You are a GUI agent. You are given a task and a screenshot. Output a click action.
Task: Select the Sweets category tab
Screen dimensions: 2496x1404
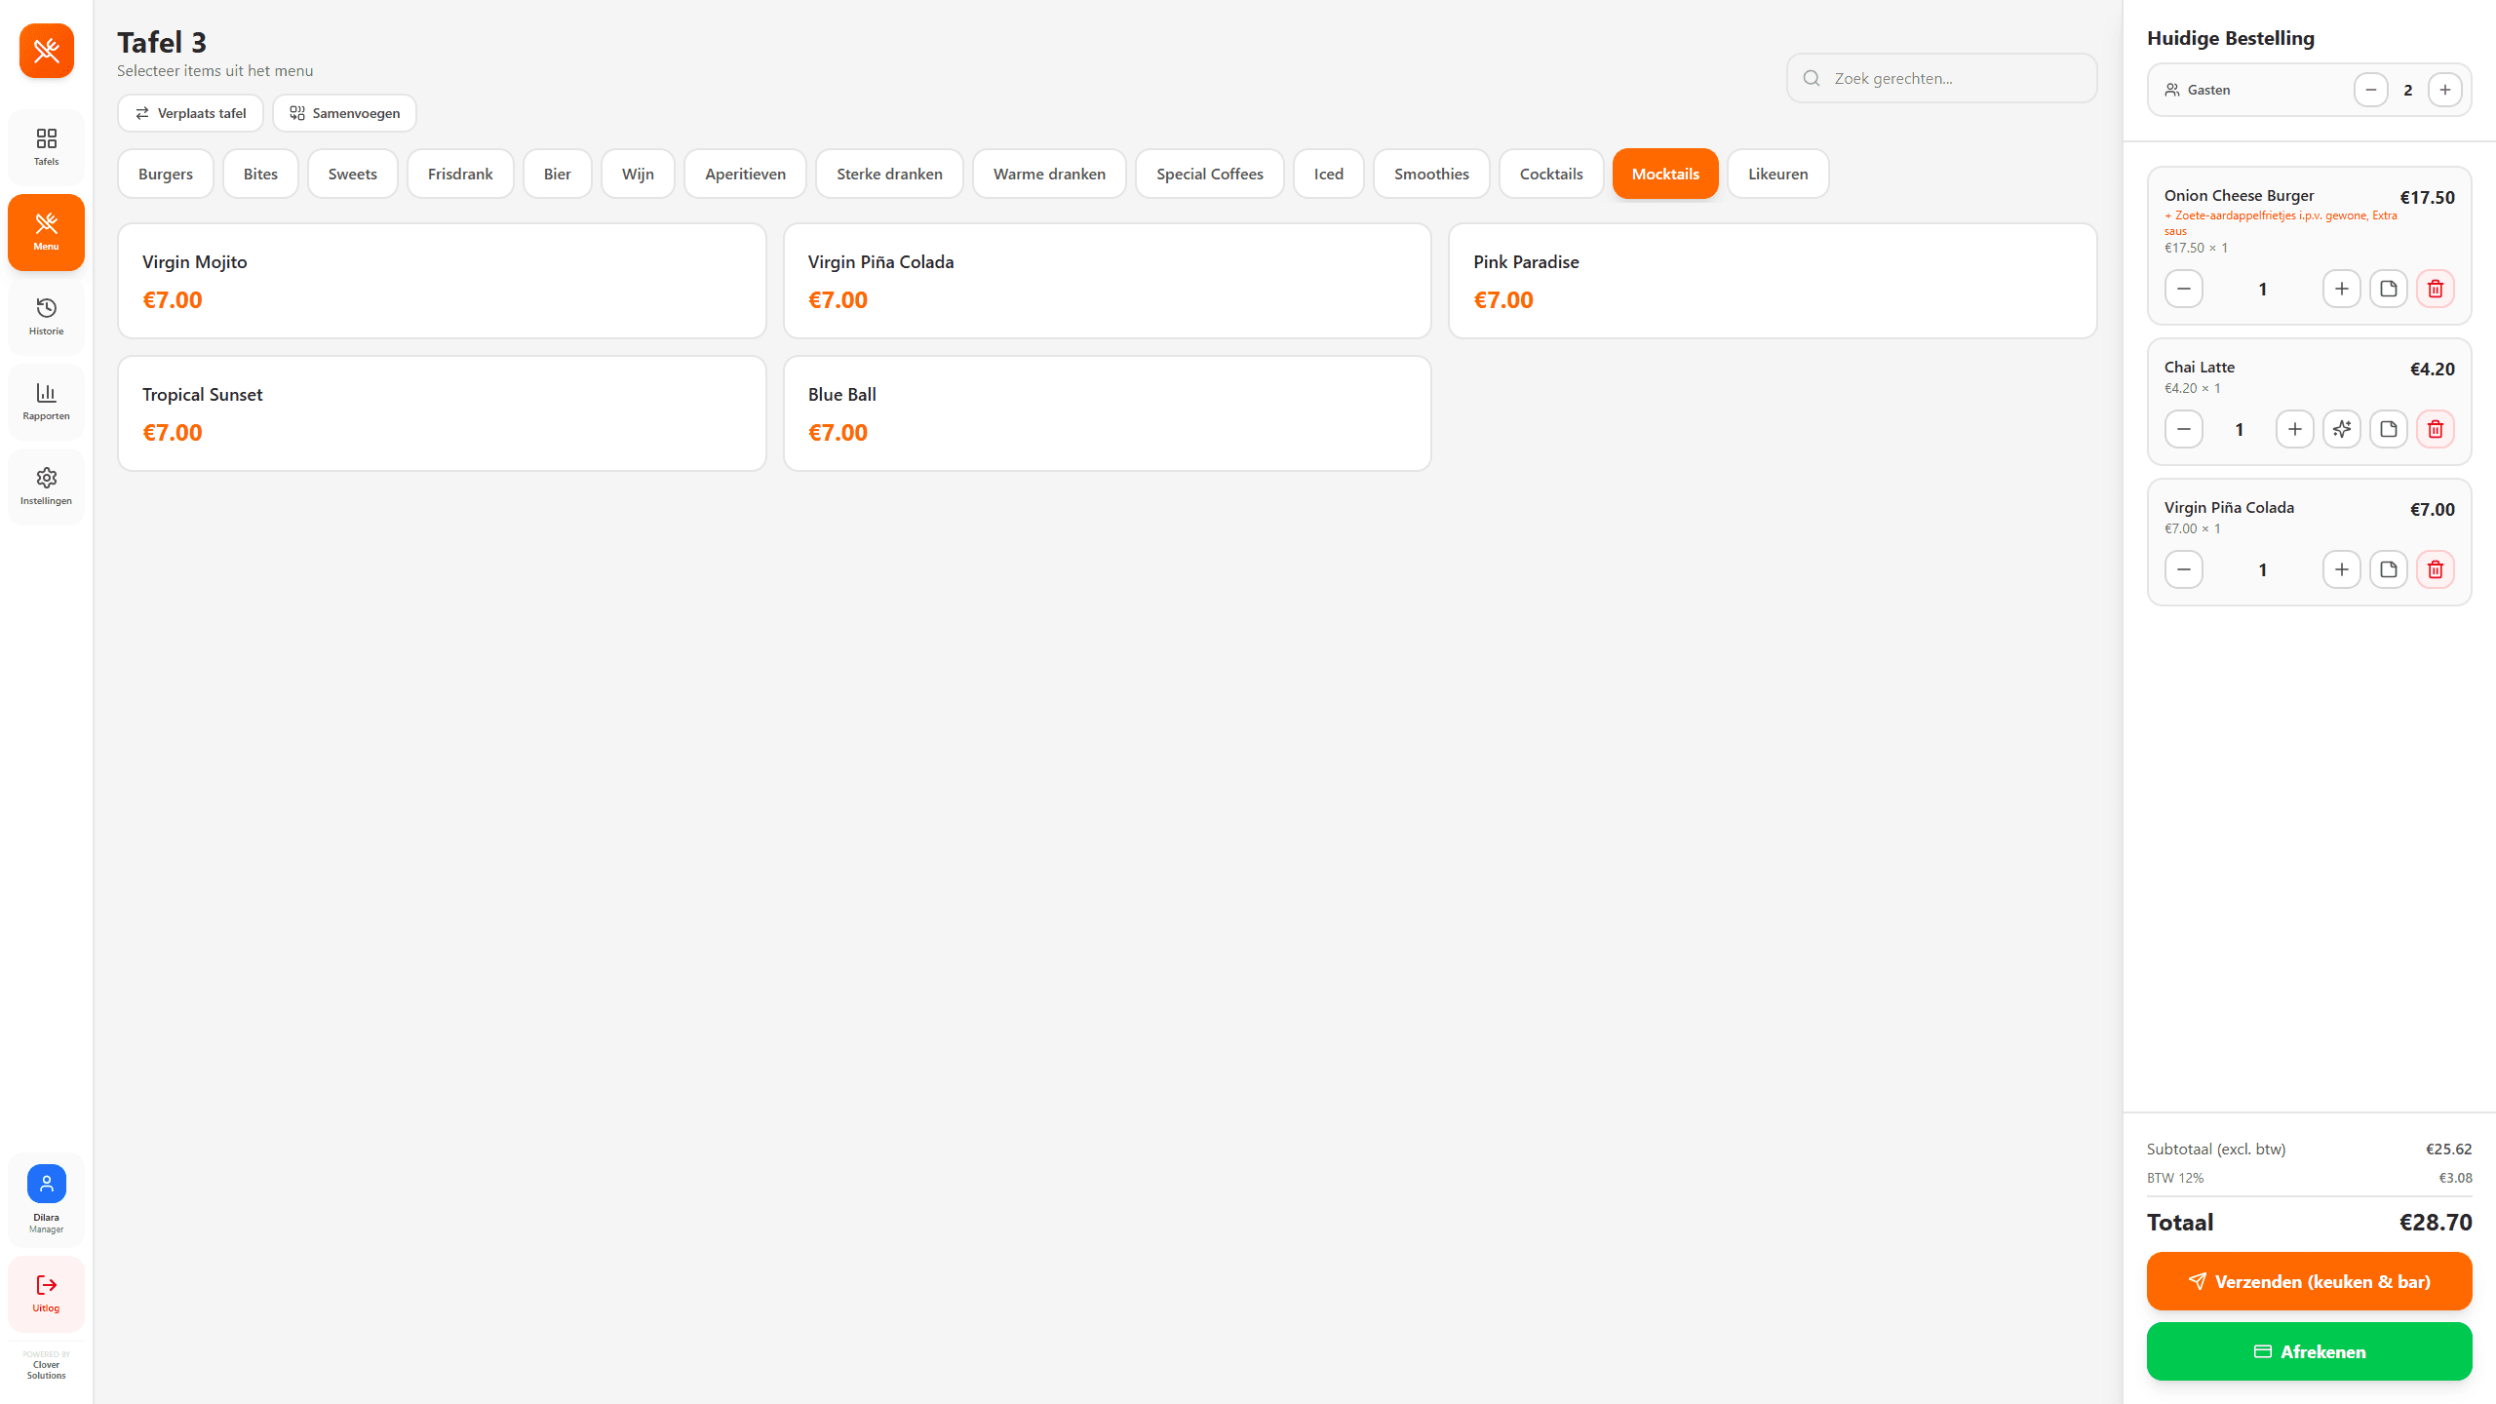352,174
